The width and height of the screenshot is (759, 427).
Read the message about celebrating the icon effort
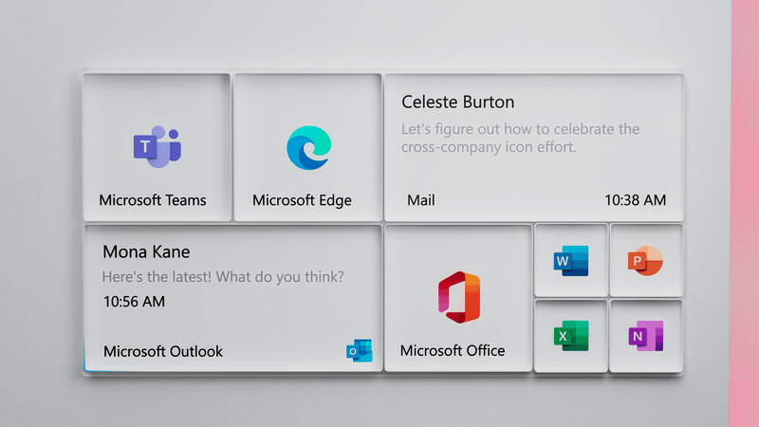coord(520,138)
